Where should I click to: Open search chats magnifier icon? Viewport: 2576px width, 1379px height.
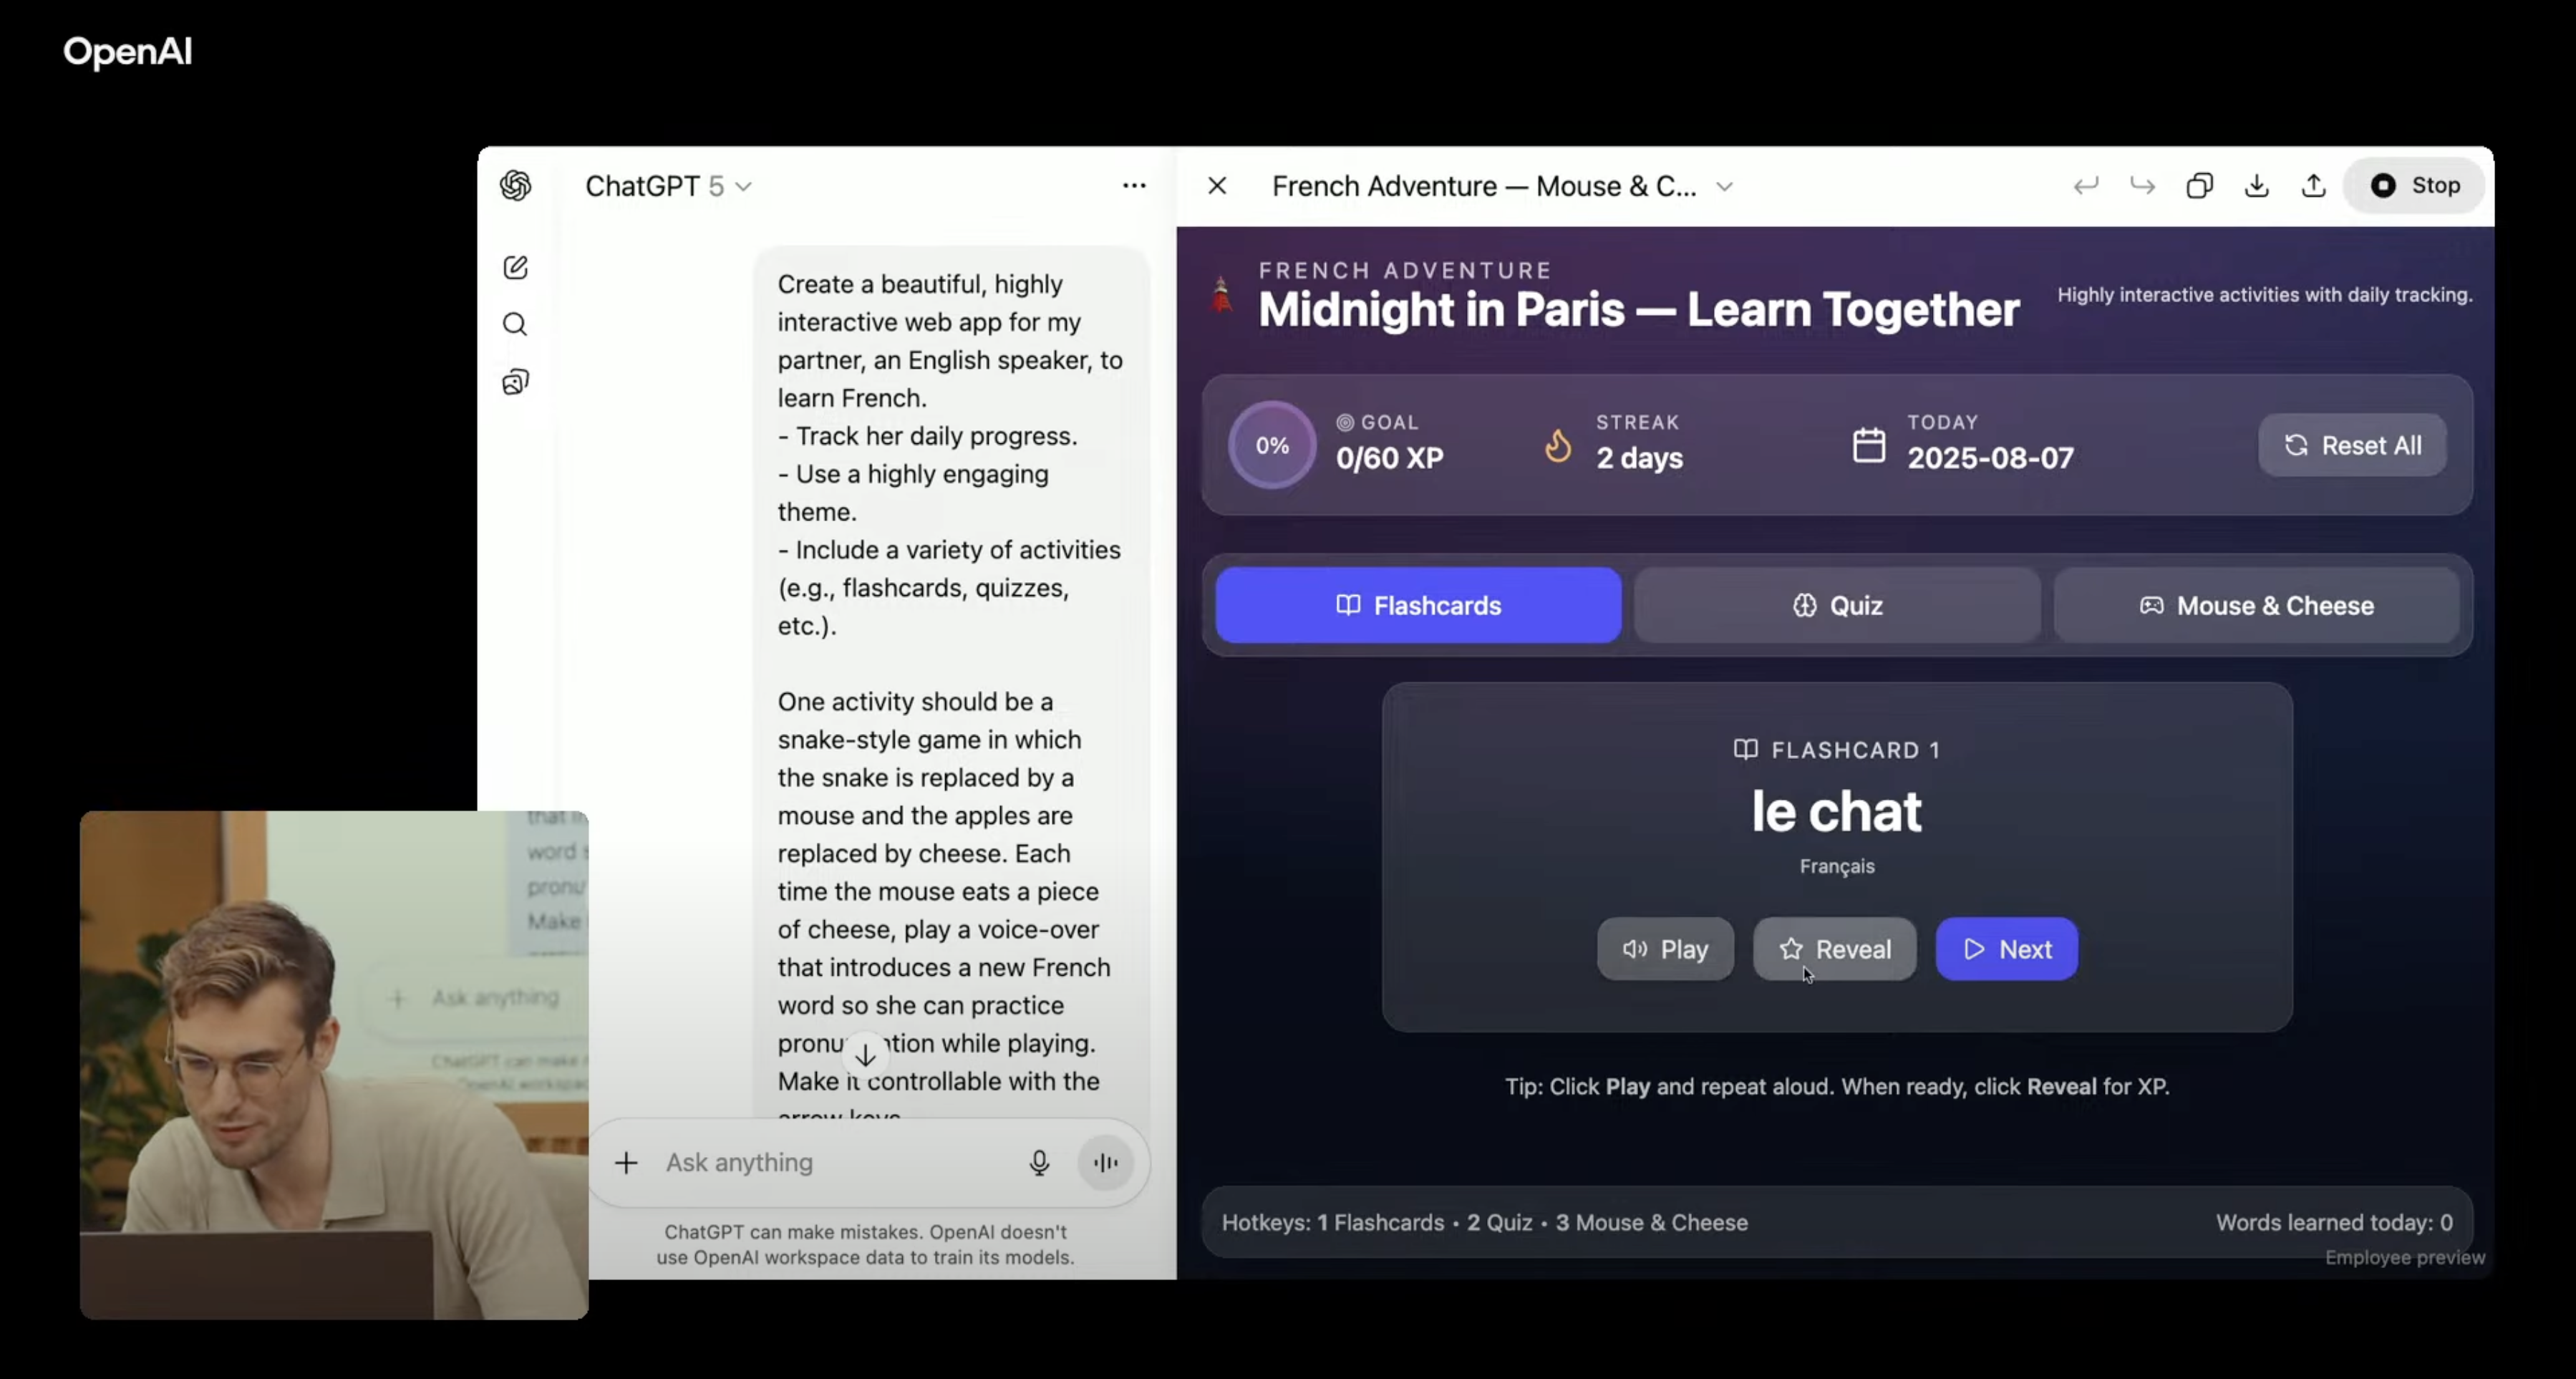point(515,324)
